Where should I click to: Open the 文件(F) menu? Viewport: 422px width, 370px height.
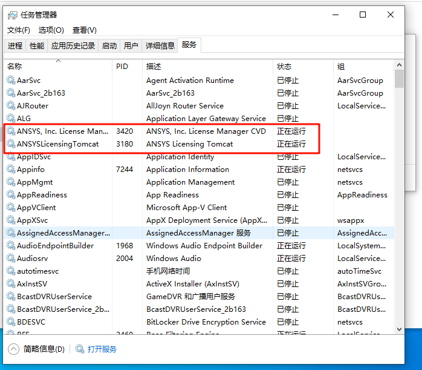coord(19,30)
